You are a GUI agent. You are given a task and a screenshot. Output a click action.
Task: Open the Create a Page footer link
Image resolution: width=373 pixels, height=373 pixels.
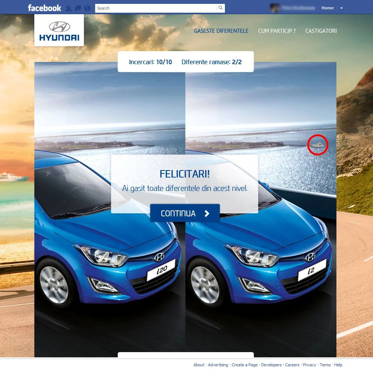pos(245,365)
